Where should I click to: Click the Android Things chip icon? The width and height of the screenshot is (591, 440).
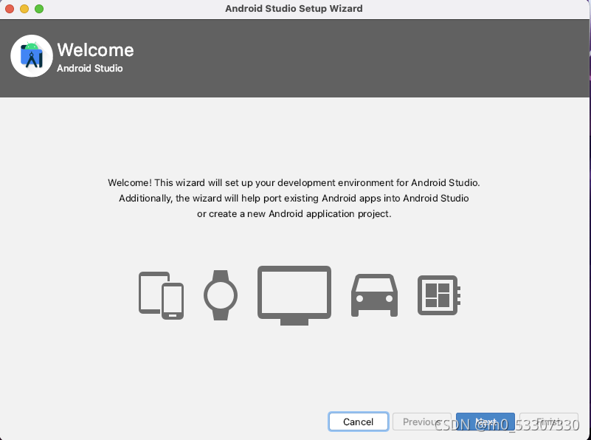click(439, 295)
